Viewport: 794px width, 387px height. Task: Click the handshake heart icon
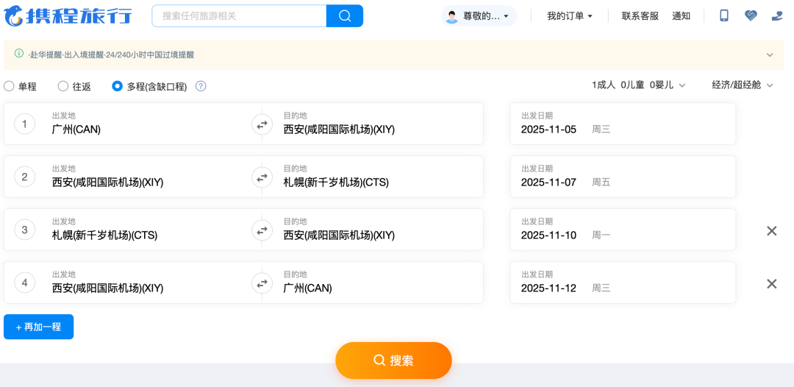[x=751, y=15]
